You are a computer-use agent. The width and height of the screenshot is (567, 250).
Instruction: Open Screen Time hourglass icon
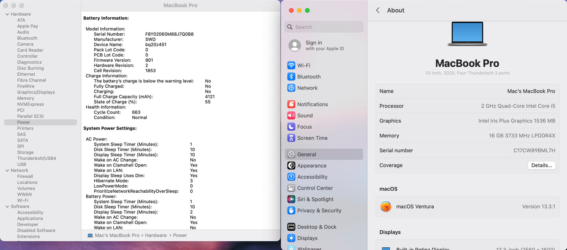[x=291, y=138]
